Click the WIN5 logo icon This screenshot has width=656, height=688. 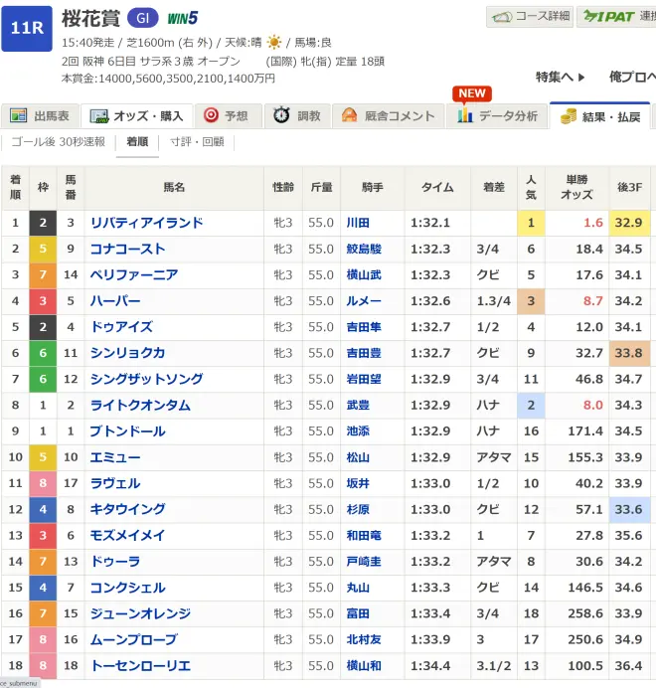[x=182, y=18]
